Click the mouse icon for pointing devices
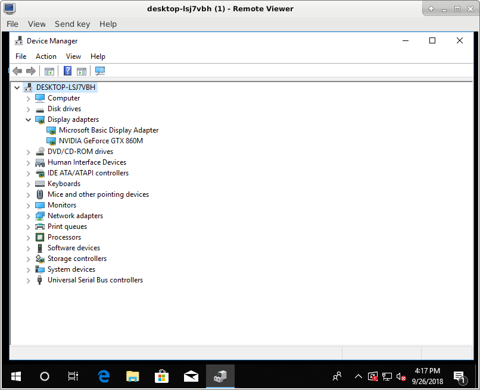The height and width of the screenshot is (390, 480). [40, 194]
